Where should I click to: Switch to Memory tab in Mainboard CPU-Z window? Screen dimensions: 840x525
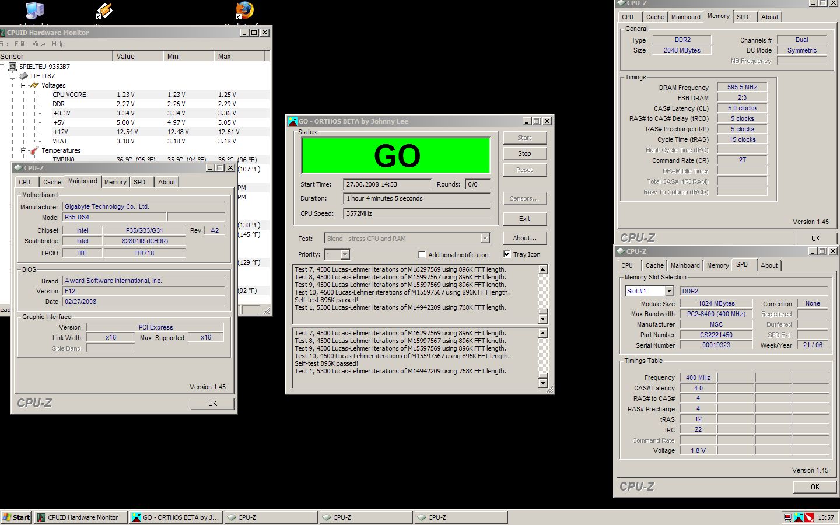115,182
